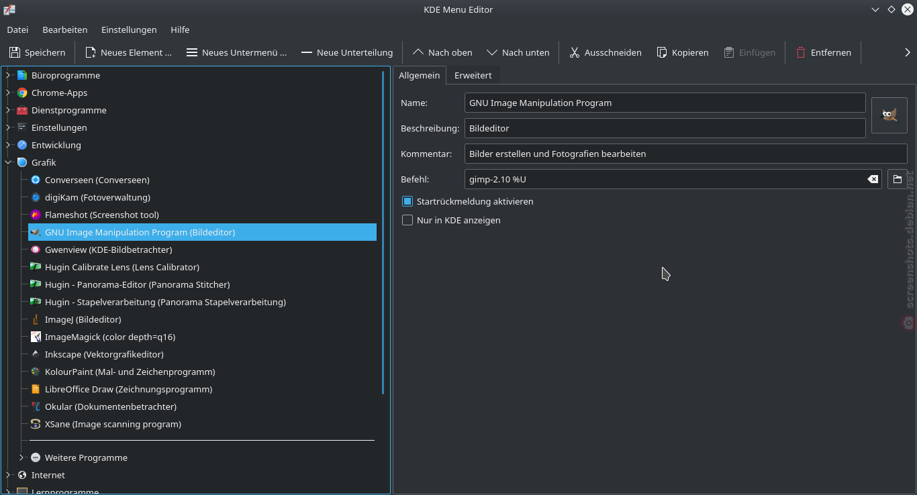This screenshot has height=495, width=917.
Task: Select the Grafik folder label
Action: point(44,162)
